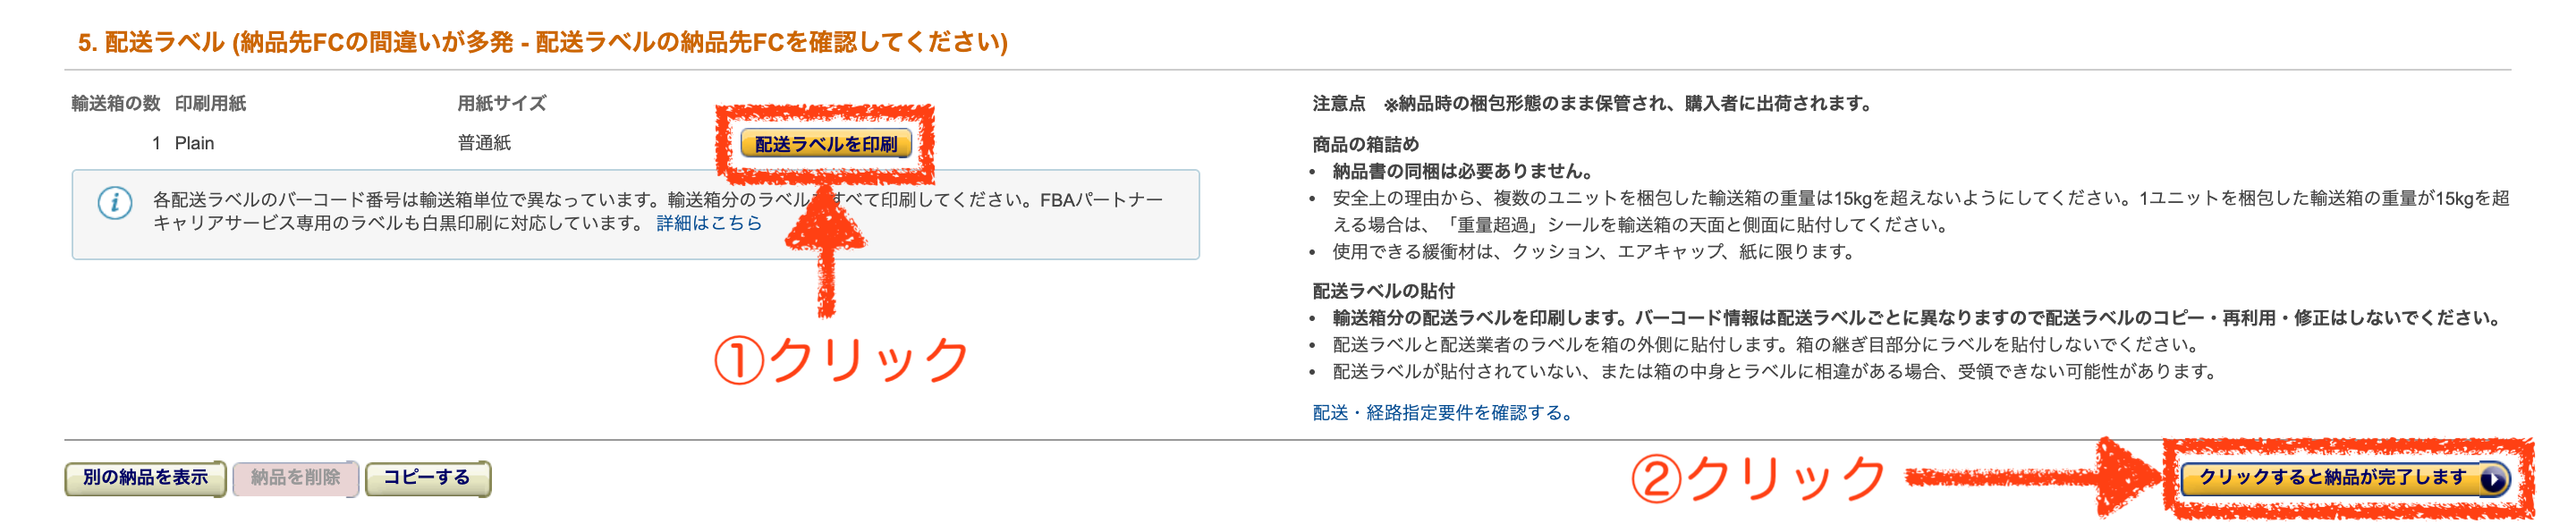Select the greyed-out 納品を削除 button

[x=295, y=478]
